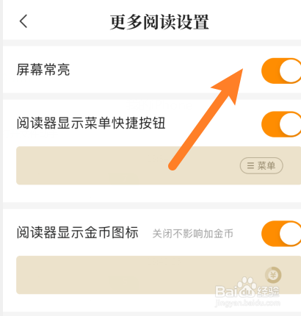Screen dimensions: 301x316
Task: Open the jingyan.baidu.com watermark link
Action: click(x=247, y=303)
